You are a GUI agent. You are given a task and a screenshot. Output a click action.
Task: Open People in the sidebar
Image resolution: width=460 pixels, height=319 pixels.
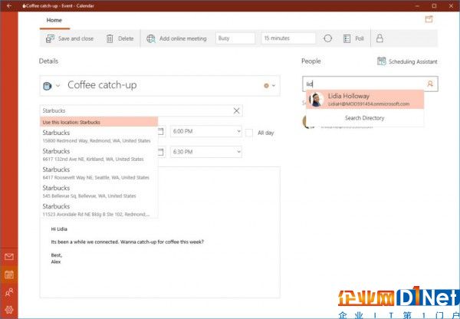point(9,292)
